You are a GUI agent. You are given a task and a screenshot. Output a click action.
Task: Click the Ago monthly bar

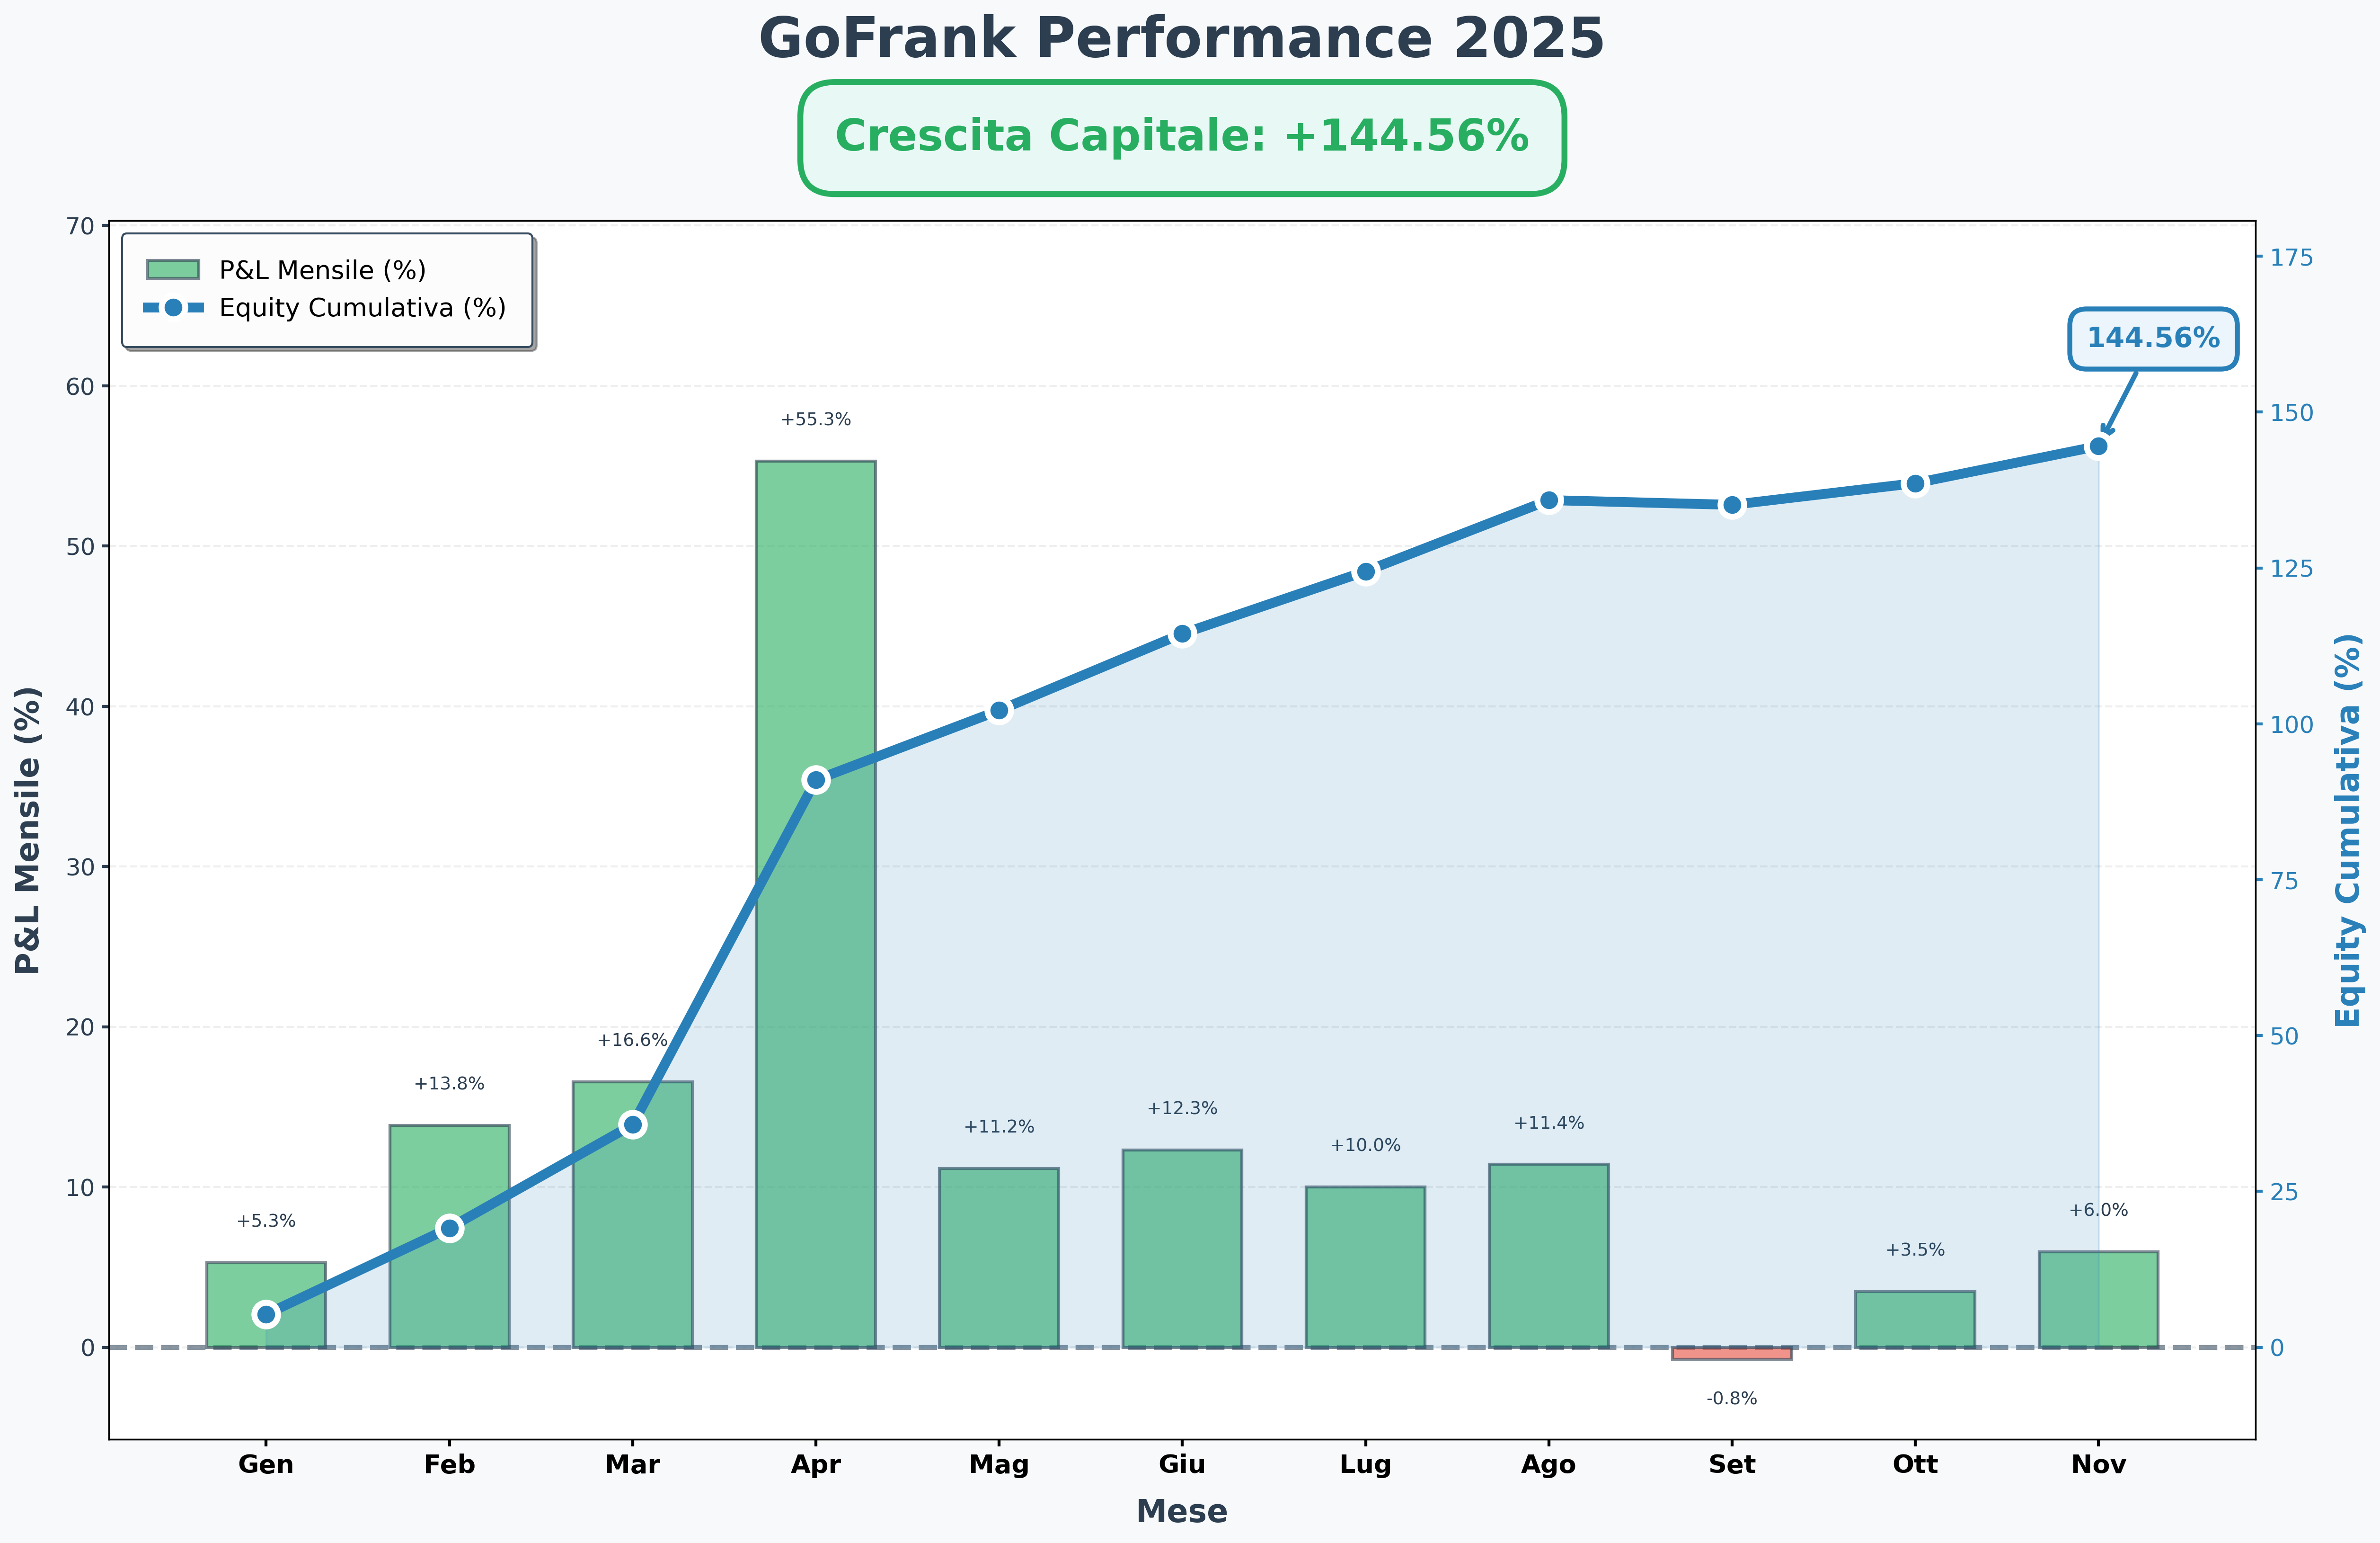pos(1549,1256)
